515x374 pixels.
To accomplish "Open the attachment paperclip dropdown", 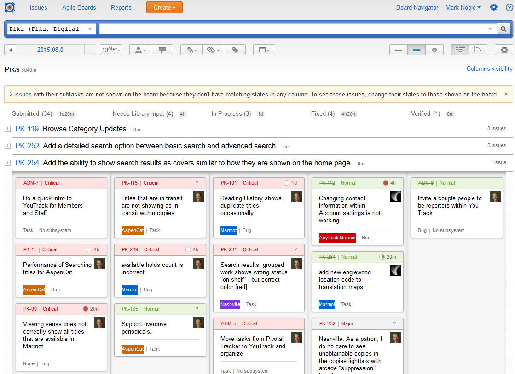I will coord(191,50).
